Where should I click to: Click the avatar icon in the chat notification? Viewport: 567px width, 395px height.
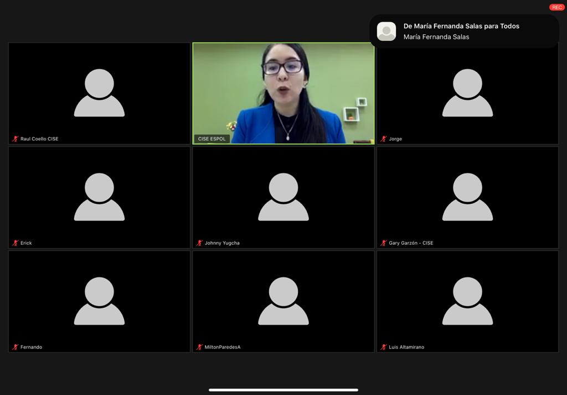(386, 31)
